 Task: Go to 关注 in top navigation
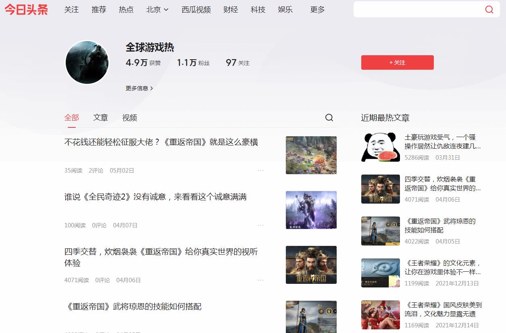click(71, 10)
